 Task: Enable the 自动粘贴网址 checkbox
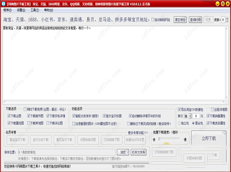pyautogui.click(x=153, y=20)
